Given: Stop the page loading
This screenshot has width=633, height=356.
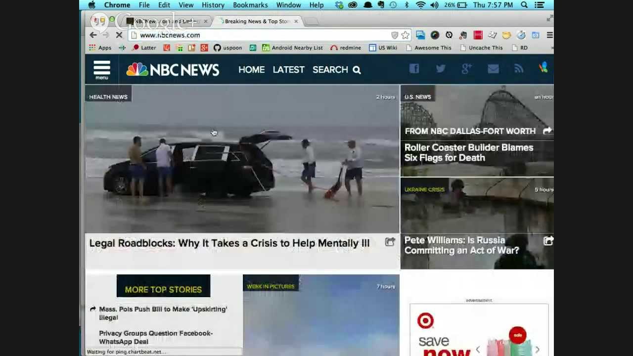Looking at the screenshot, I should pos(119,35).
